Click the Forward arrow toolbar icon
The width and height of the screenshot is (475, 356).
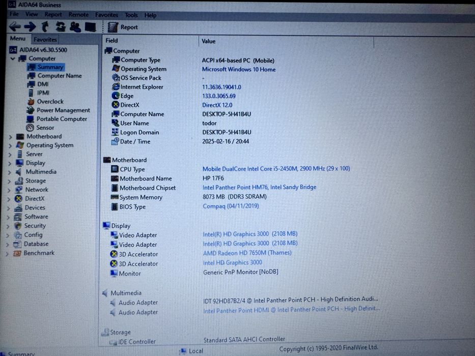click(30, 26)
